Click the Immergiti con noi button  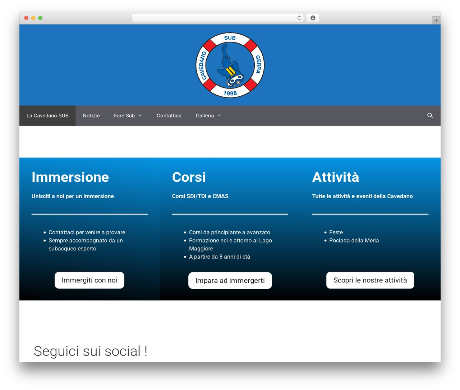(89, 280)
